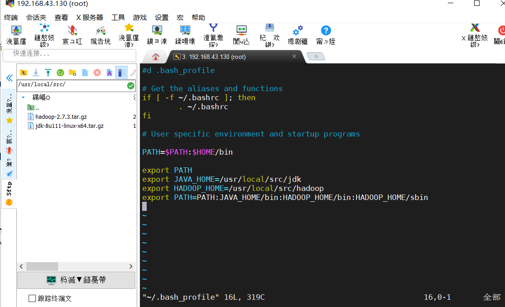
Task: Open the 设置 menu
Action: click(162, 17)
